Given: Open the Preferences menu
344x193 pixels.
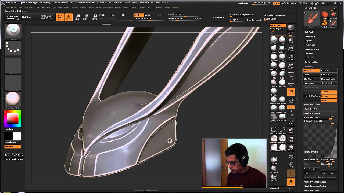Looking at the screenshot, I should point(107,7).
